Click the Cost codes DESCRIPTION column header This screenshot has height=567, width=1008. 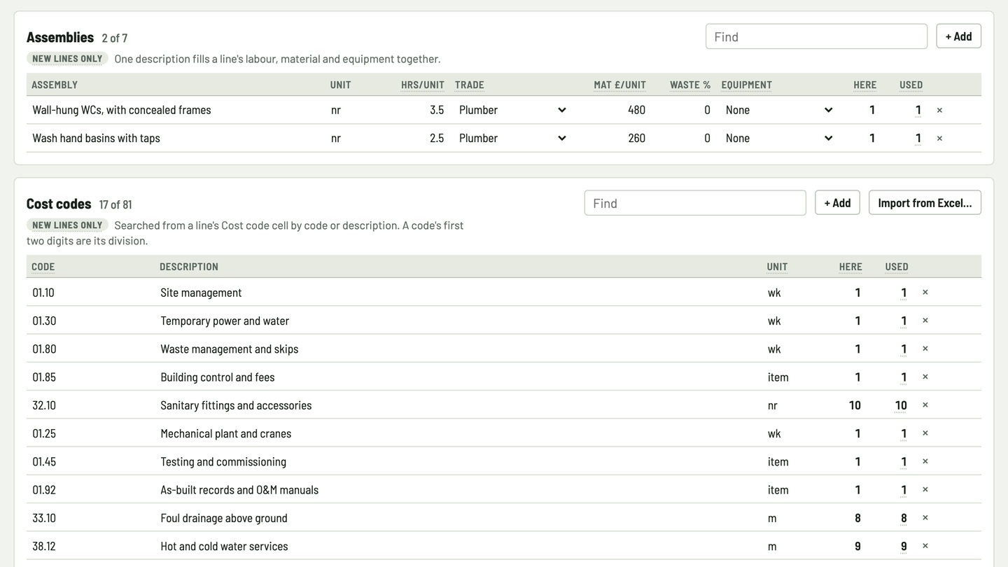[189, 267]
